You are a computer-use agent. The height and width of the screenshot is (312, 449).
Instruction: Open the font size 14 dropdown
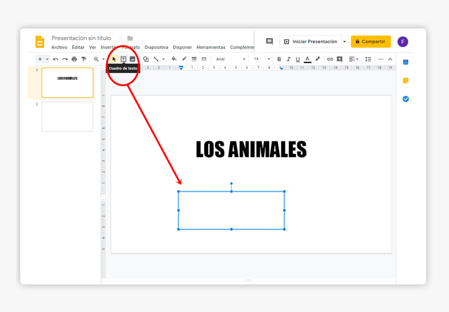tap(262, 59)
